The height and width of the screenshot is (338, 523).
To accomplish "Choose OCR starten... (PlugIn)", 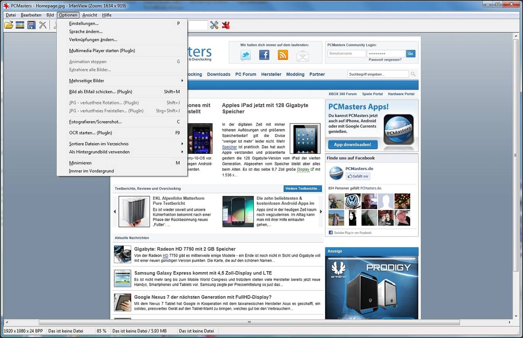I will point(122,133).
